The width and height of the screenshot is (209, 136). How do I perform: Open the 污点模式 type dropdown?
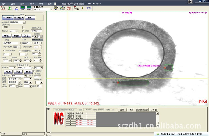click(x=19, y=43)
